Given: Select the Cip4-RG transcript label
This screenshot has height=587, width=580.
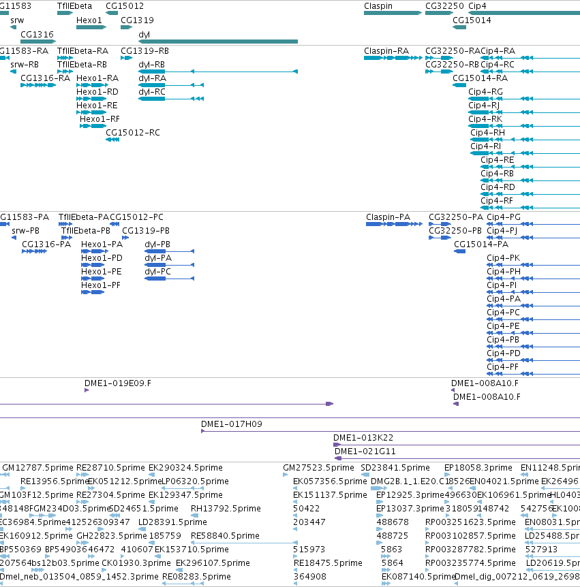Looking at the screenshot, I should [x=485, y=92].
